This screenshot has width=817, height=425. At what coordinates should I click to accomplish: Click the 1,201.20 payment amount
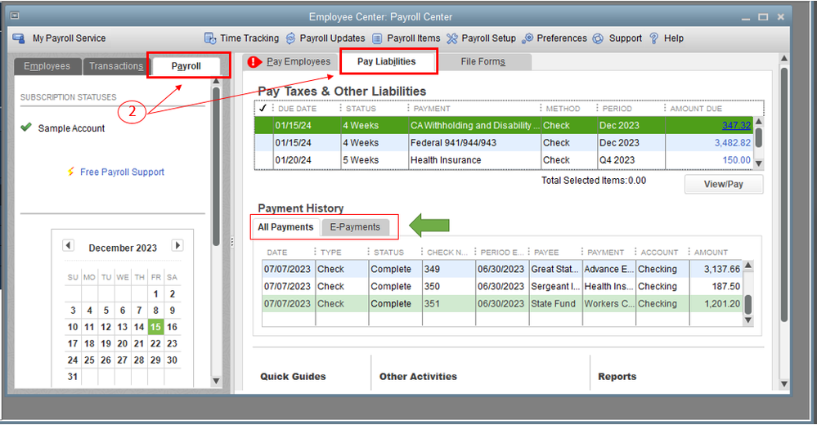click(x=721, y=304)
